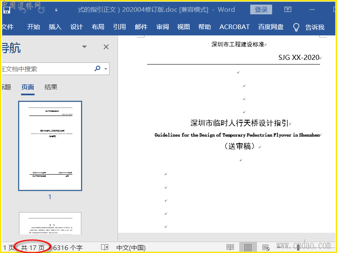Click the Redo arrow icon
The width and height of the screenshot is (337, 253).
coord(41,10)
